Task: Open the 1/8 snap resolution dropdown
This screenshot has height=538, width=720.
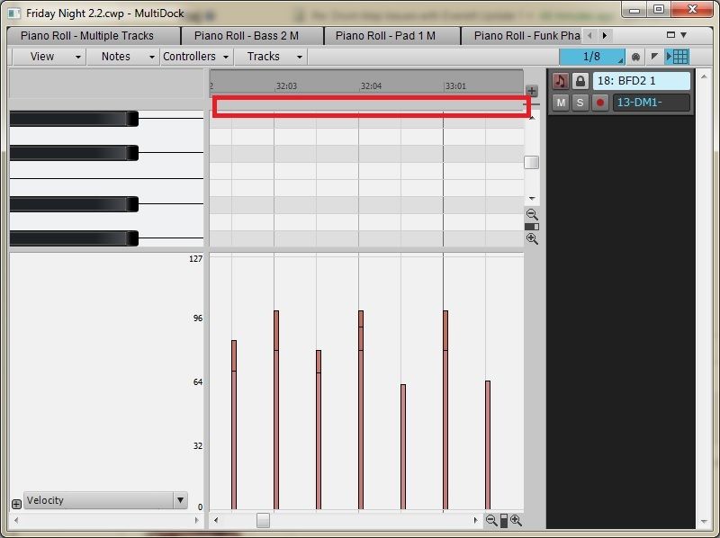Action: point(591,57)
